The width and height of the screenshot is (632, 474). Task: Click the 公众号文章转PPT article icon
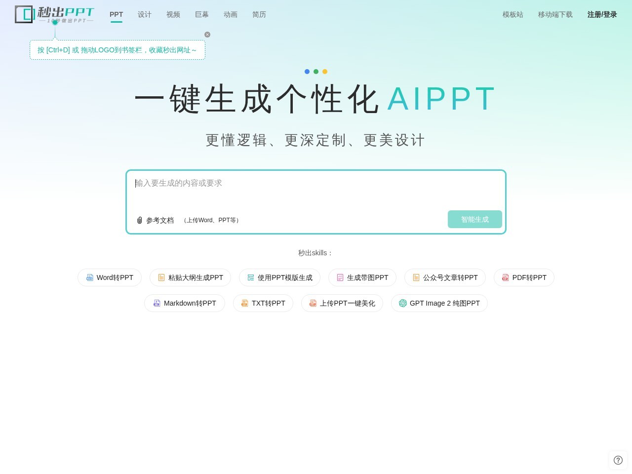(x=416, y=277)
